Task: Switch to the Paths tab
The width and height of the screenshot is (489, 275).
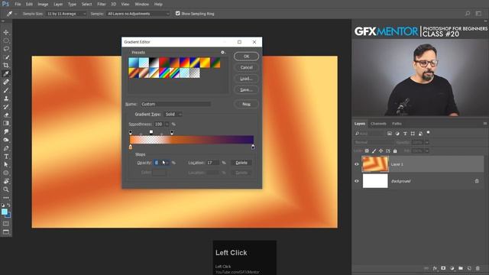Action: click(397, 124)
